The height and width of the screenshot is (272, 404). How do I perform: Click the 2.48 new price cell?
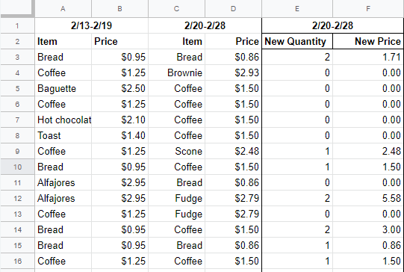368,151
